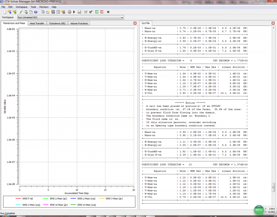Viewport: 277px width, 217px height.
Task: Click the round gray stop icon
Action: [x=69, y=12]
